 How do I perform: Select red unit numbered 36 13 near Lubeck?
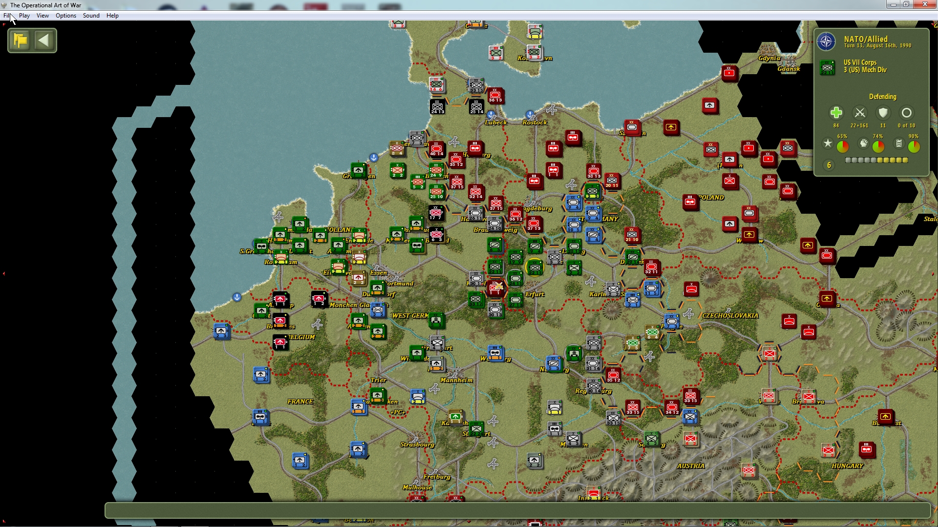point(495,96)
